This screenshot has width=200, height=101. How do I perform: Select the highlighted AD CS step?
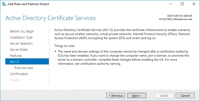coord(27,61)
